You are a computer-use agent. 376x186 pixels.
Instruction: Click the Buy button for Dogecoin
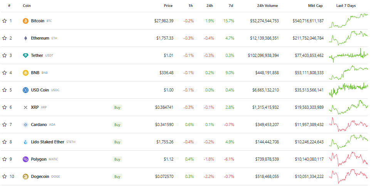117,177
